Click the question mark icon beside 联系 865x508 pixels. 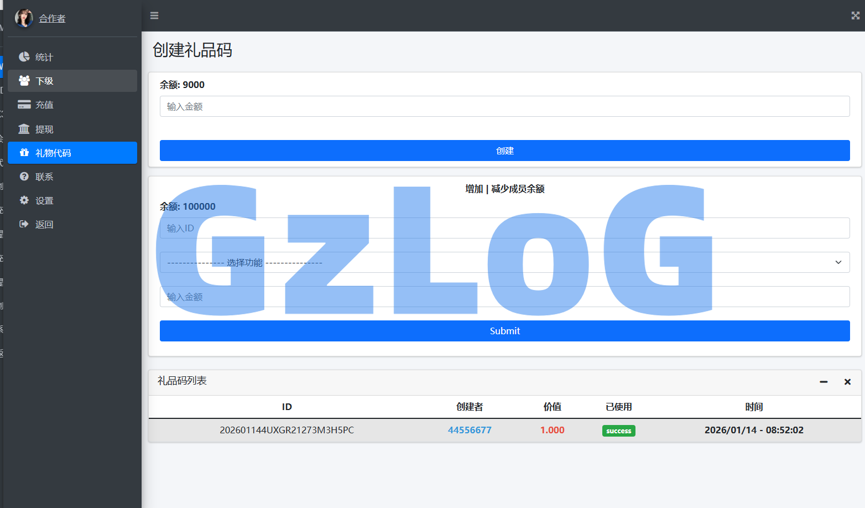[x=24, y=177]
